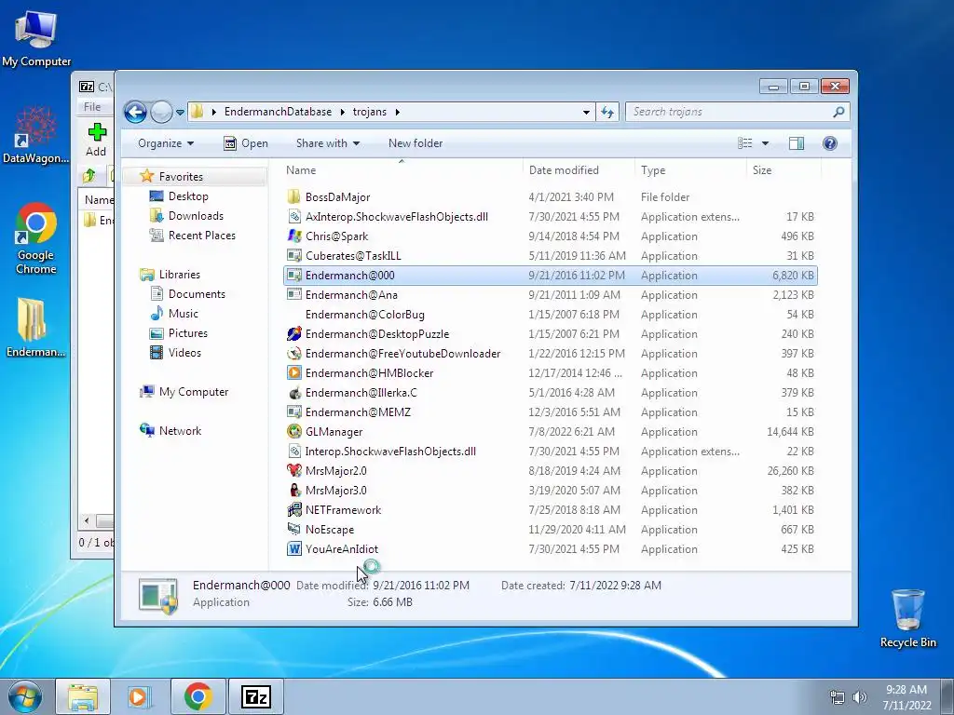Select the NoEscape file icon
This screenshot has height=715, width=954.
(293, 529)
